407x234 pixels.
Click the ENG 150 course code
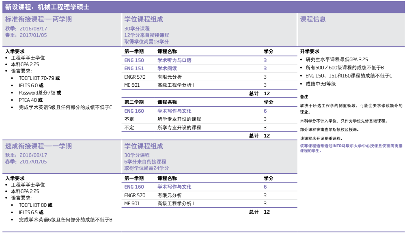(x=134, y=60)
